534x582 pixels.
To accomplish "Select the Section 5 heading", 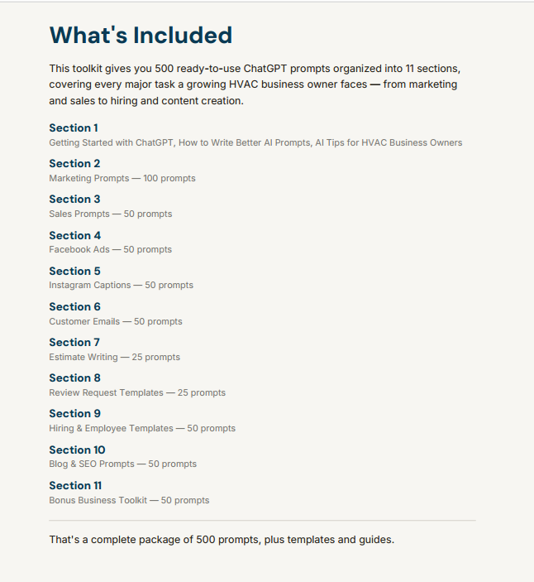I will pos(74,271).
